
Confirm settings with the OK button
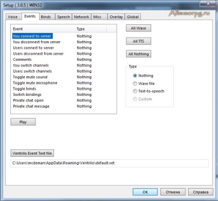tap(145, 192)
